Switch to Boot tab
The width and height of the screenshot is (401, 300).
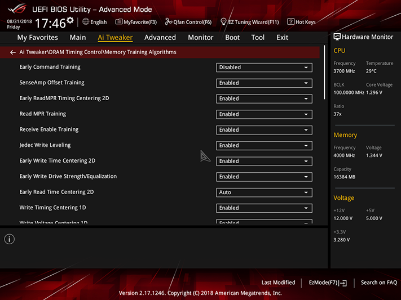232,38
